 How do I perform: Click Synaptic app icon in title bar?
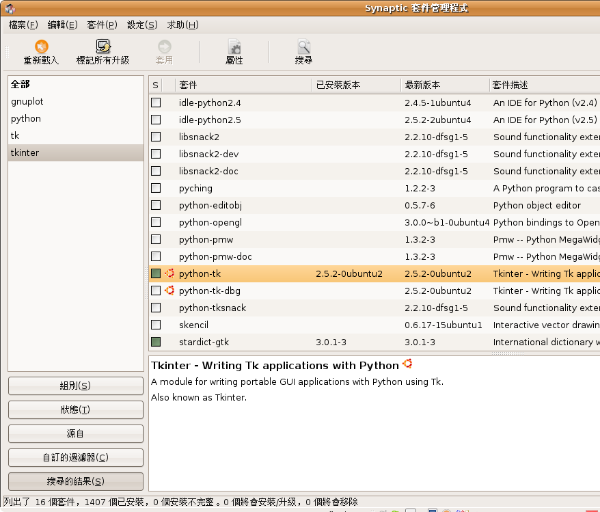coord(10,8)
